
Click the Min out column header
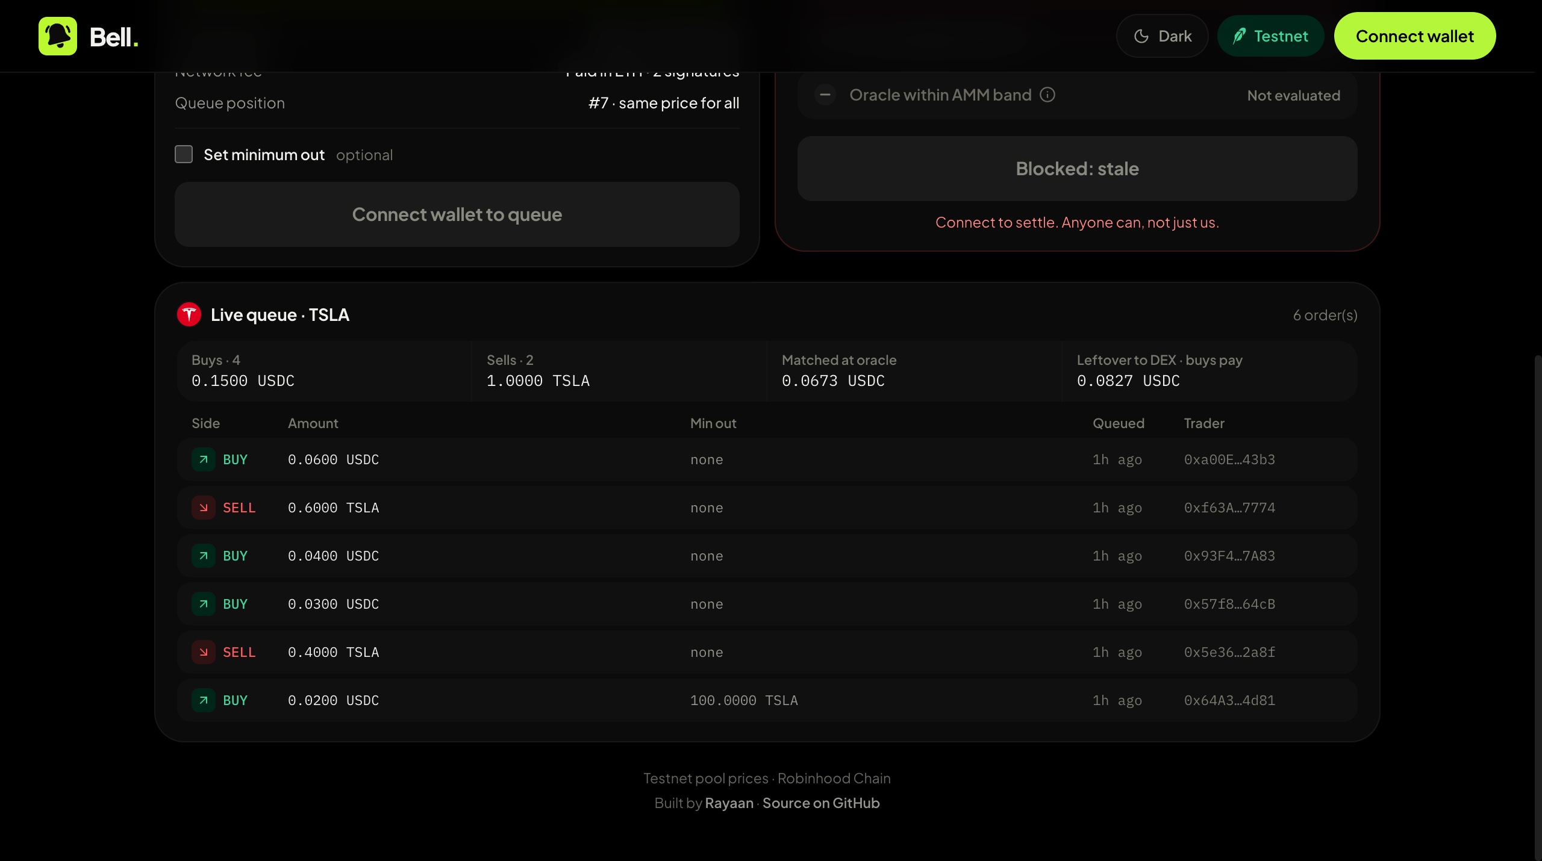[x=713, y=423]
